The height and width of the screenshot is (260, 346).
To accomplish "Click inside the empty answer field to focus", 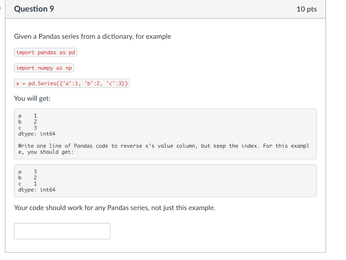I will coord(62,231).
